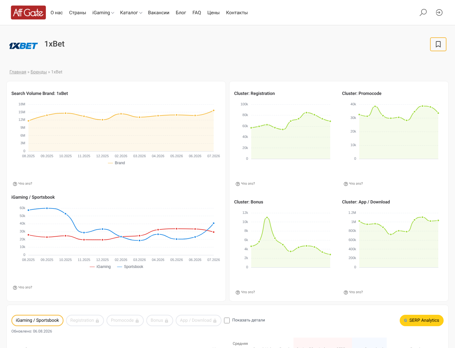455x348 pixels.
Task: Click the Google icon in SERP Analytics
Action: coord(405,320)
